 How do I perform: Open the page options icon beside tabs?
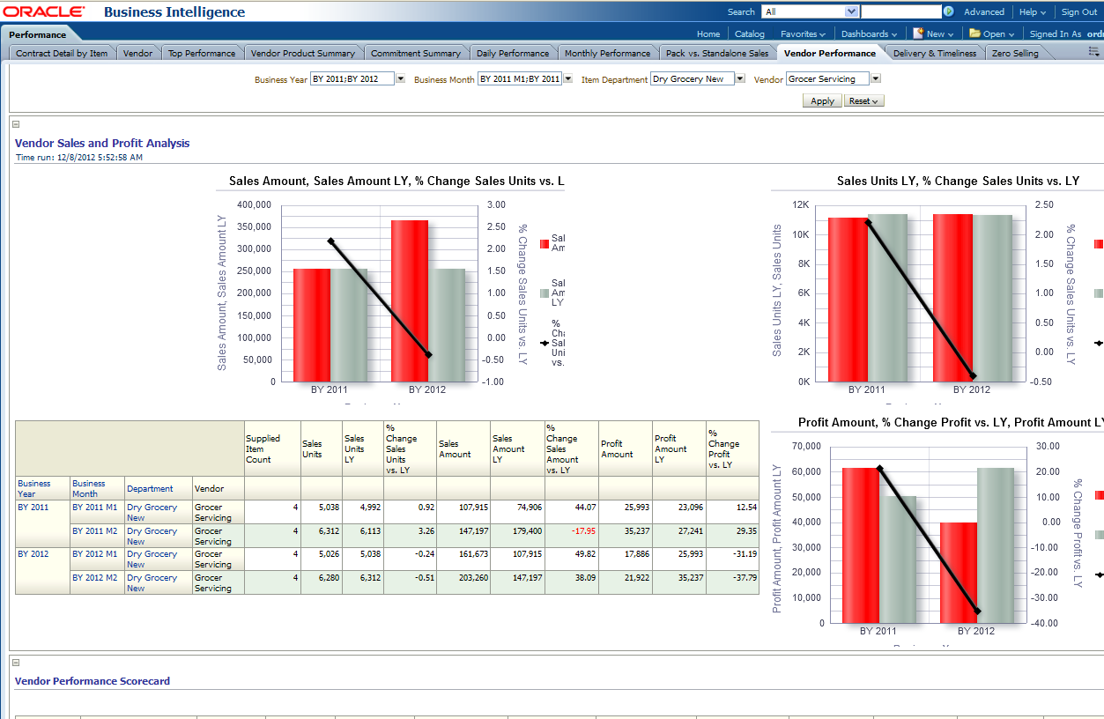(x=1093, y=53)
